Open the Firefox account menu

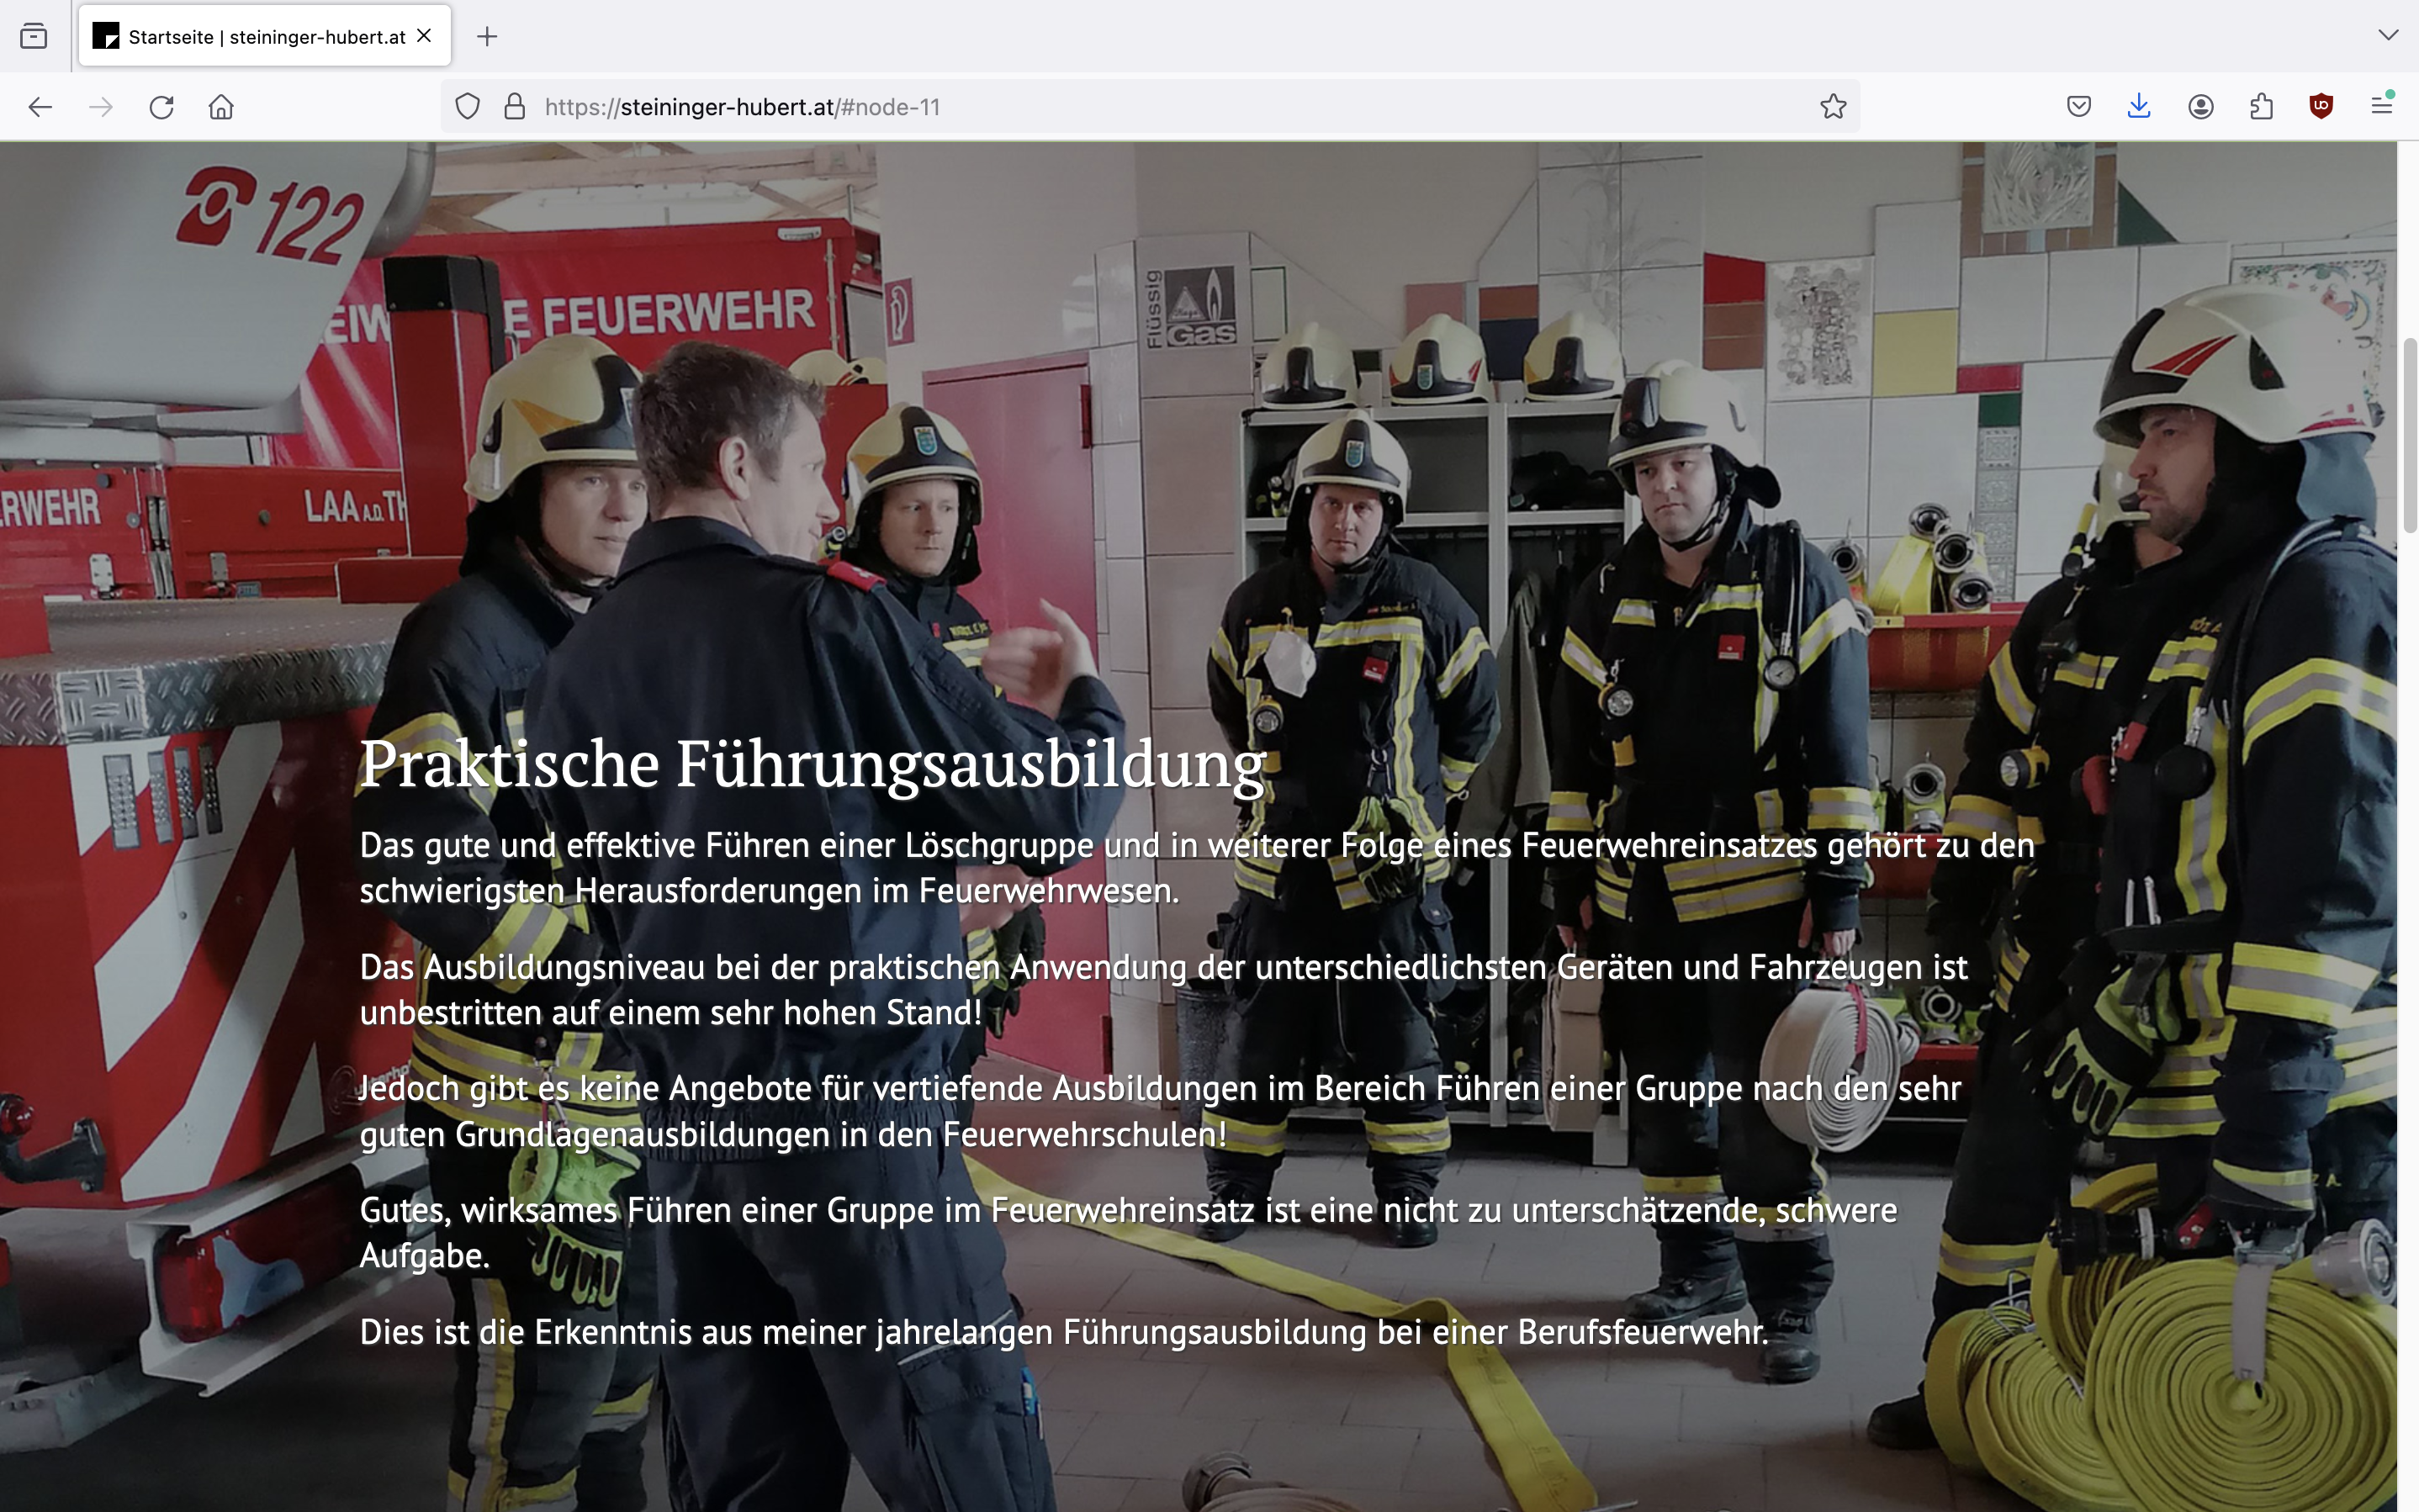coord(2200,107)
